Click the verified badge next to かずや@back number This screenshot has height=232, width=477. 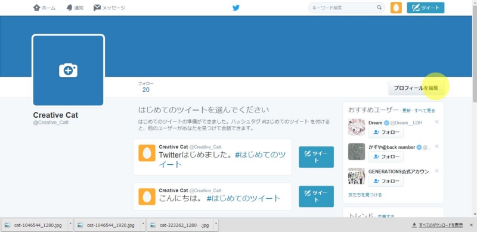pyautogui.click(x=419, y=148)
